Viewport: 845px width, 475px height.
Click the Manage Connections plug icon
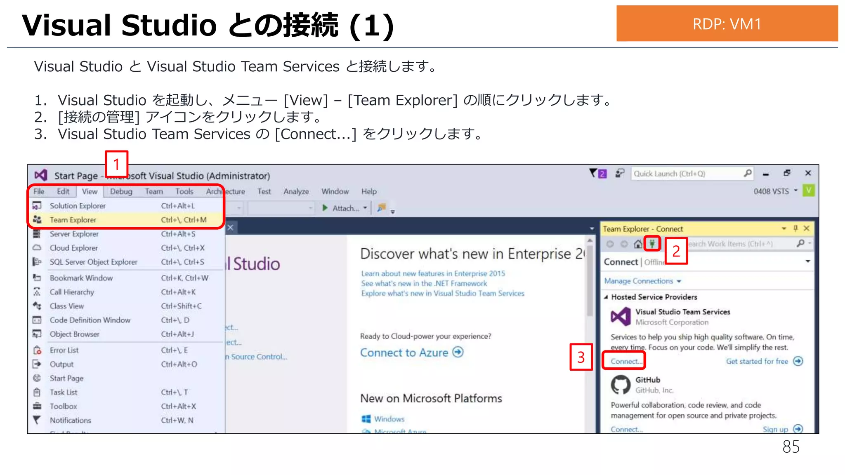tap(652, 244)
